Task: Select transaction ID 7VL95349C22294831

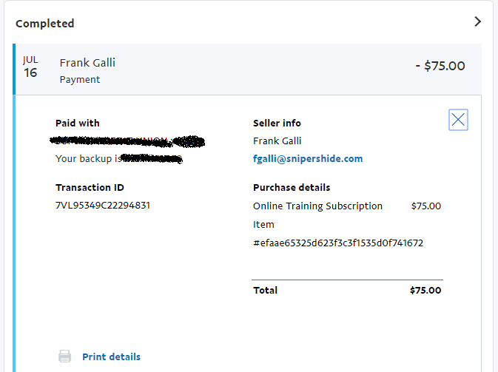Action: tap(103, 206)
